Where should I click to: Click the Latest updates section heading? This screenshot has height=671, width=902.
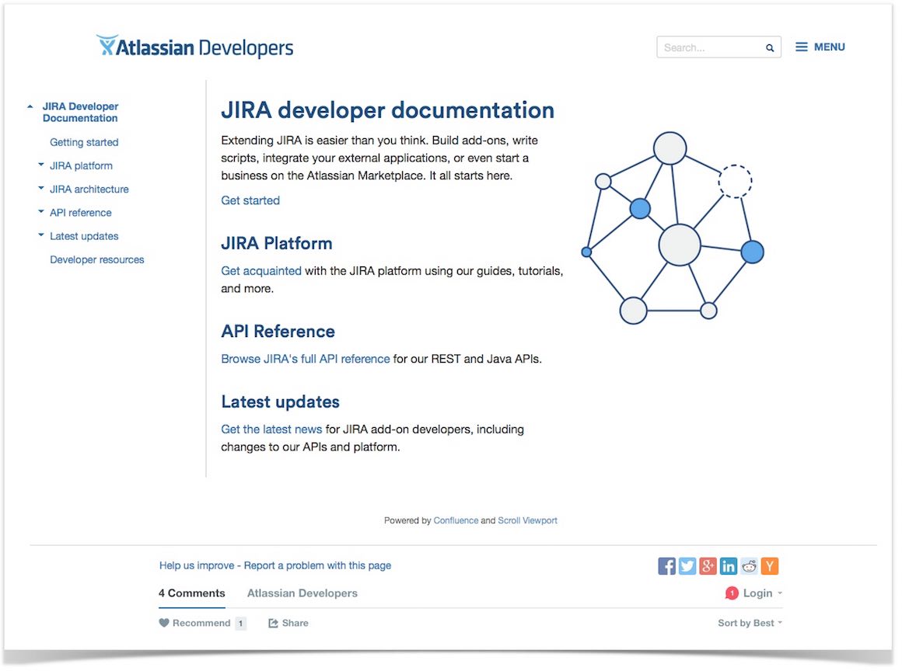point(280,402)
